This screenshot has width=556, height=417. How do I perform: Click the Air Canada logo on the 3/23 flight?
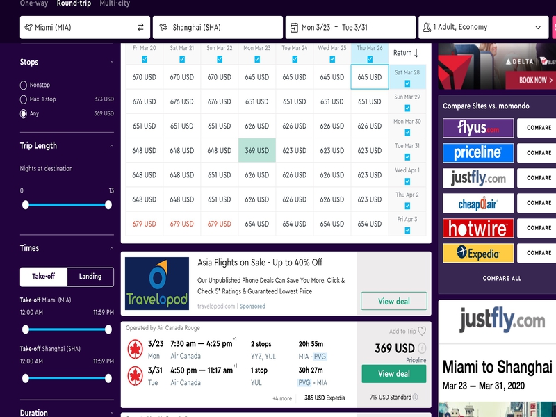pos(135,350)
